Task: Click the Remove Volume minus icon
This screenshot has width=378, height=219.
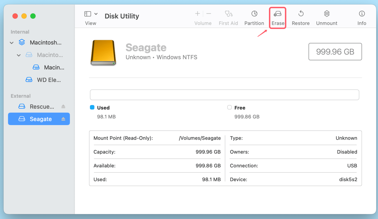Action: (x=209, y=13)
